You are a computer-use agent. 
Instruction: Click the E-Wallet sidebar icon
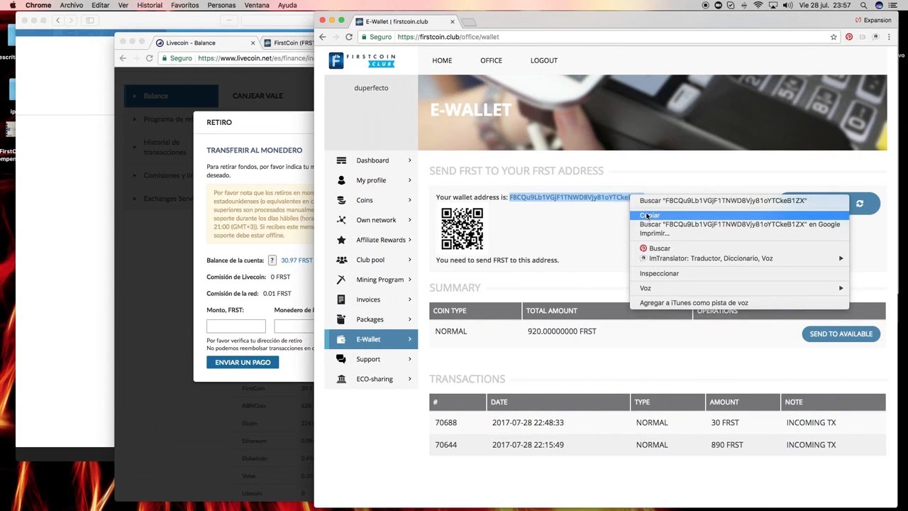click(x=341, y=339)
